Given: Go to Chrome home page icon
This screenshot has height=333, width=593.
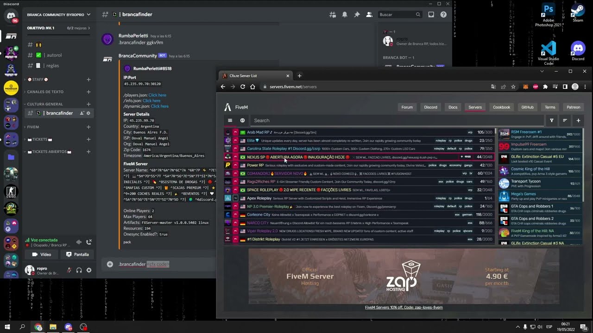Looking at the screenshot, I should coord(252,86).
